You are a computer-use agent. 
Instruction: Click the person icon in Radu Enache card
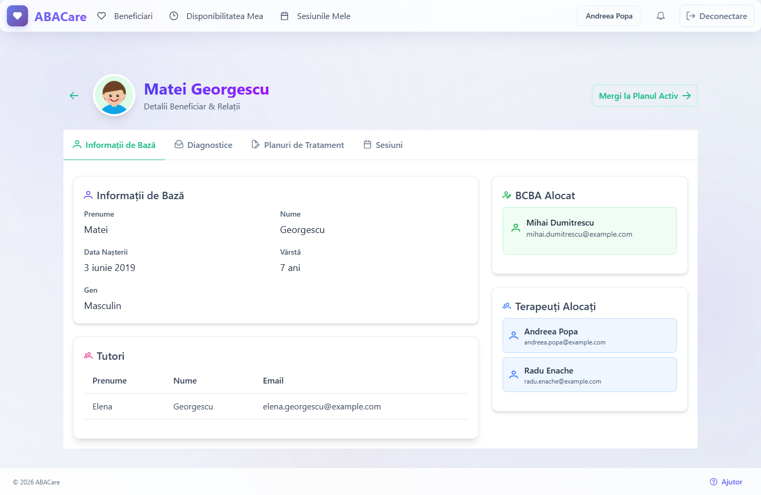(x=514, y=375)
